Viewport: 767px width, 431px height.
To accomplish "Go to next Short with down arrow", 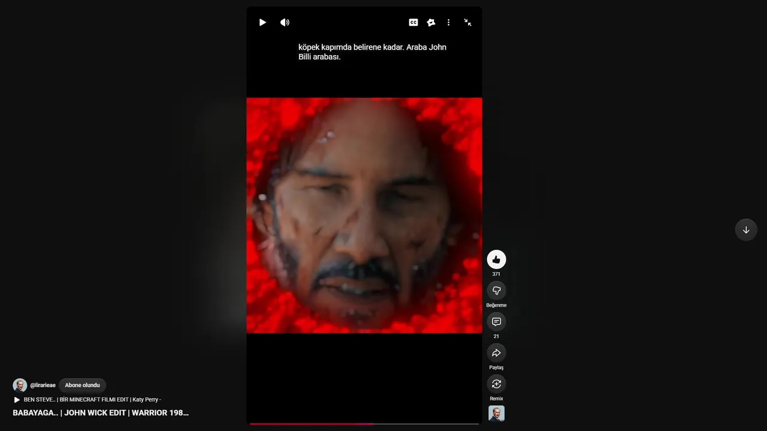I will [x=746, y=230].
